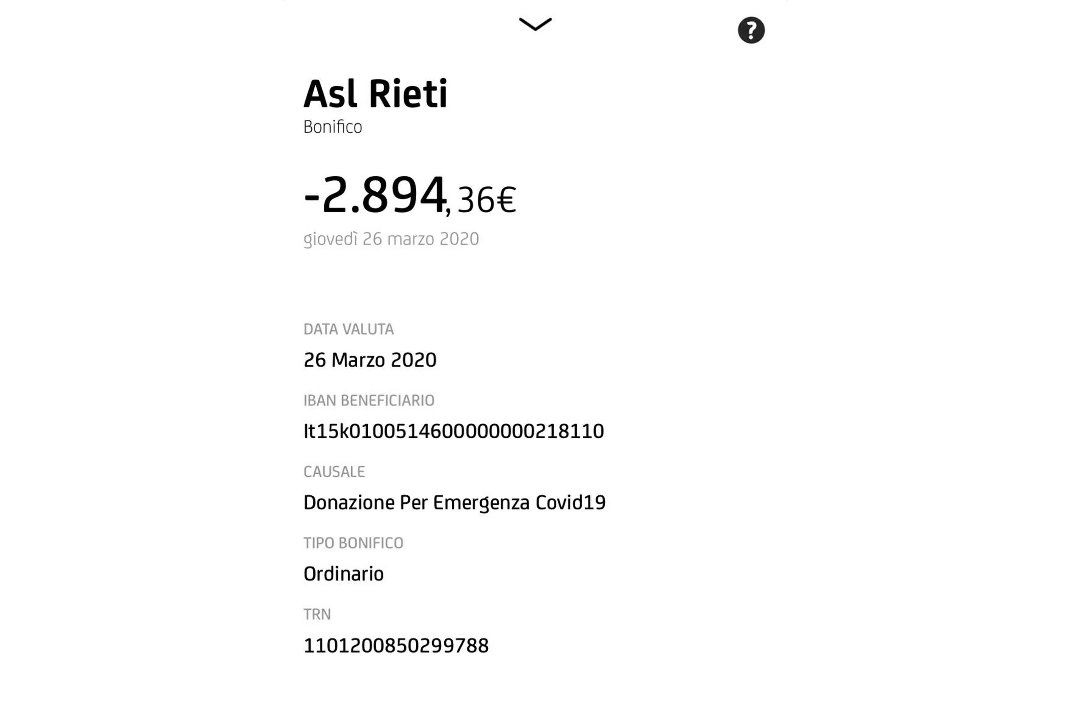
Task: Click the TRN label
Action: 317,615
